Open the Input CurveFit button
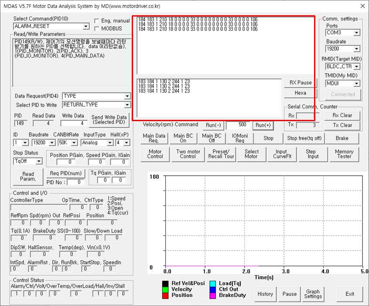This screenshot has height=306, width=369. point(282,154)
